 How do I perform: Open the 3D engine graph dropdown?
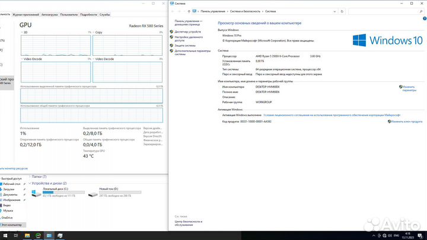[22, 33]
